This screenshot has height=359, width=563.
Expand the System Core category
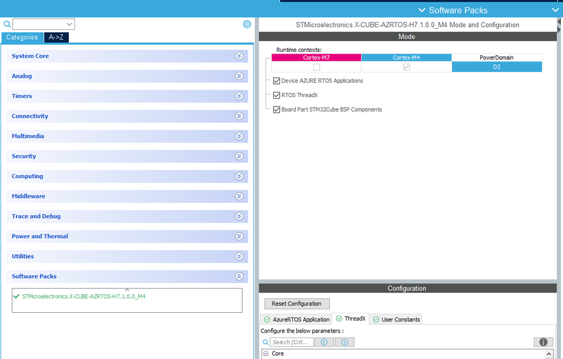click(x=127, y=56)
